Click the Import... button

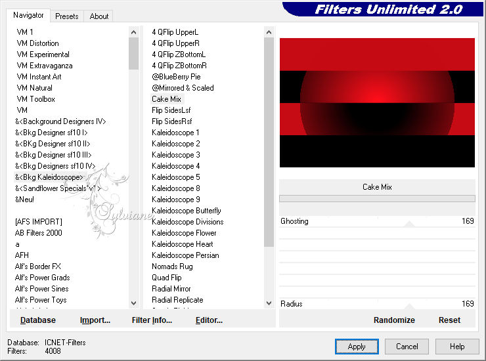point(95,320)
